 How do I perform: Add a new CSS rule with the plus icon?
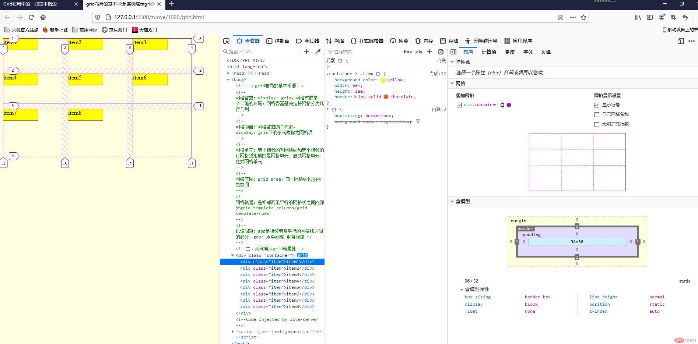pyautogui.click(x=429, y=52)
